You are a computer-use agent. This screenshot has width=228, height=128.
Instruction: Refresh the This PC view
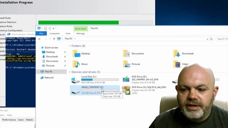click(211, 39)
